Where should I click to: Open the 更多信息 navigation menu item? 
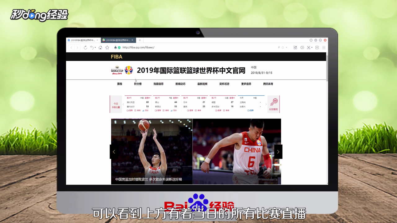[246, 84]
